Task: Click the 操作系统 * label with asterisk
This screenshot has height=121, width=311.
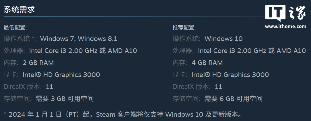Action: tap(20, 39)
